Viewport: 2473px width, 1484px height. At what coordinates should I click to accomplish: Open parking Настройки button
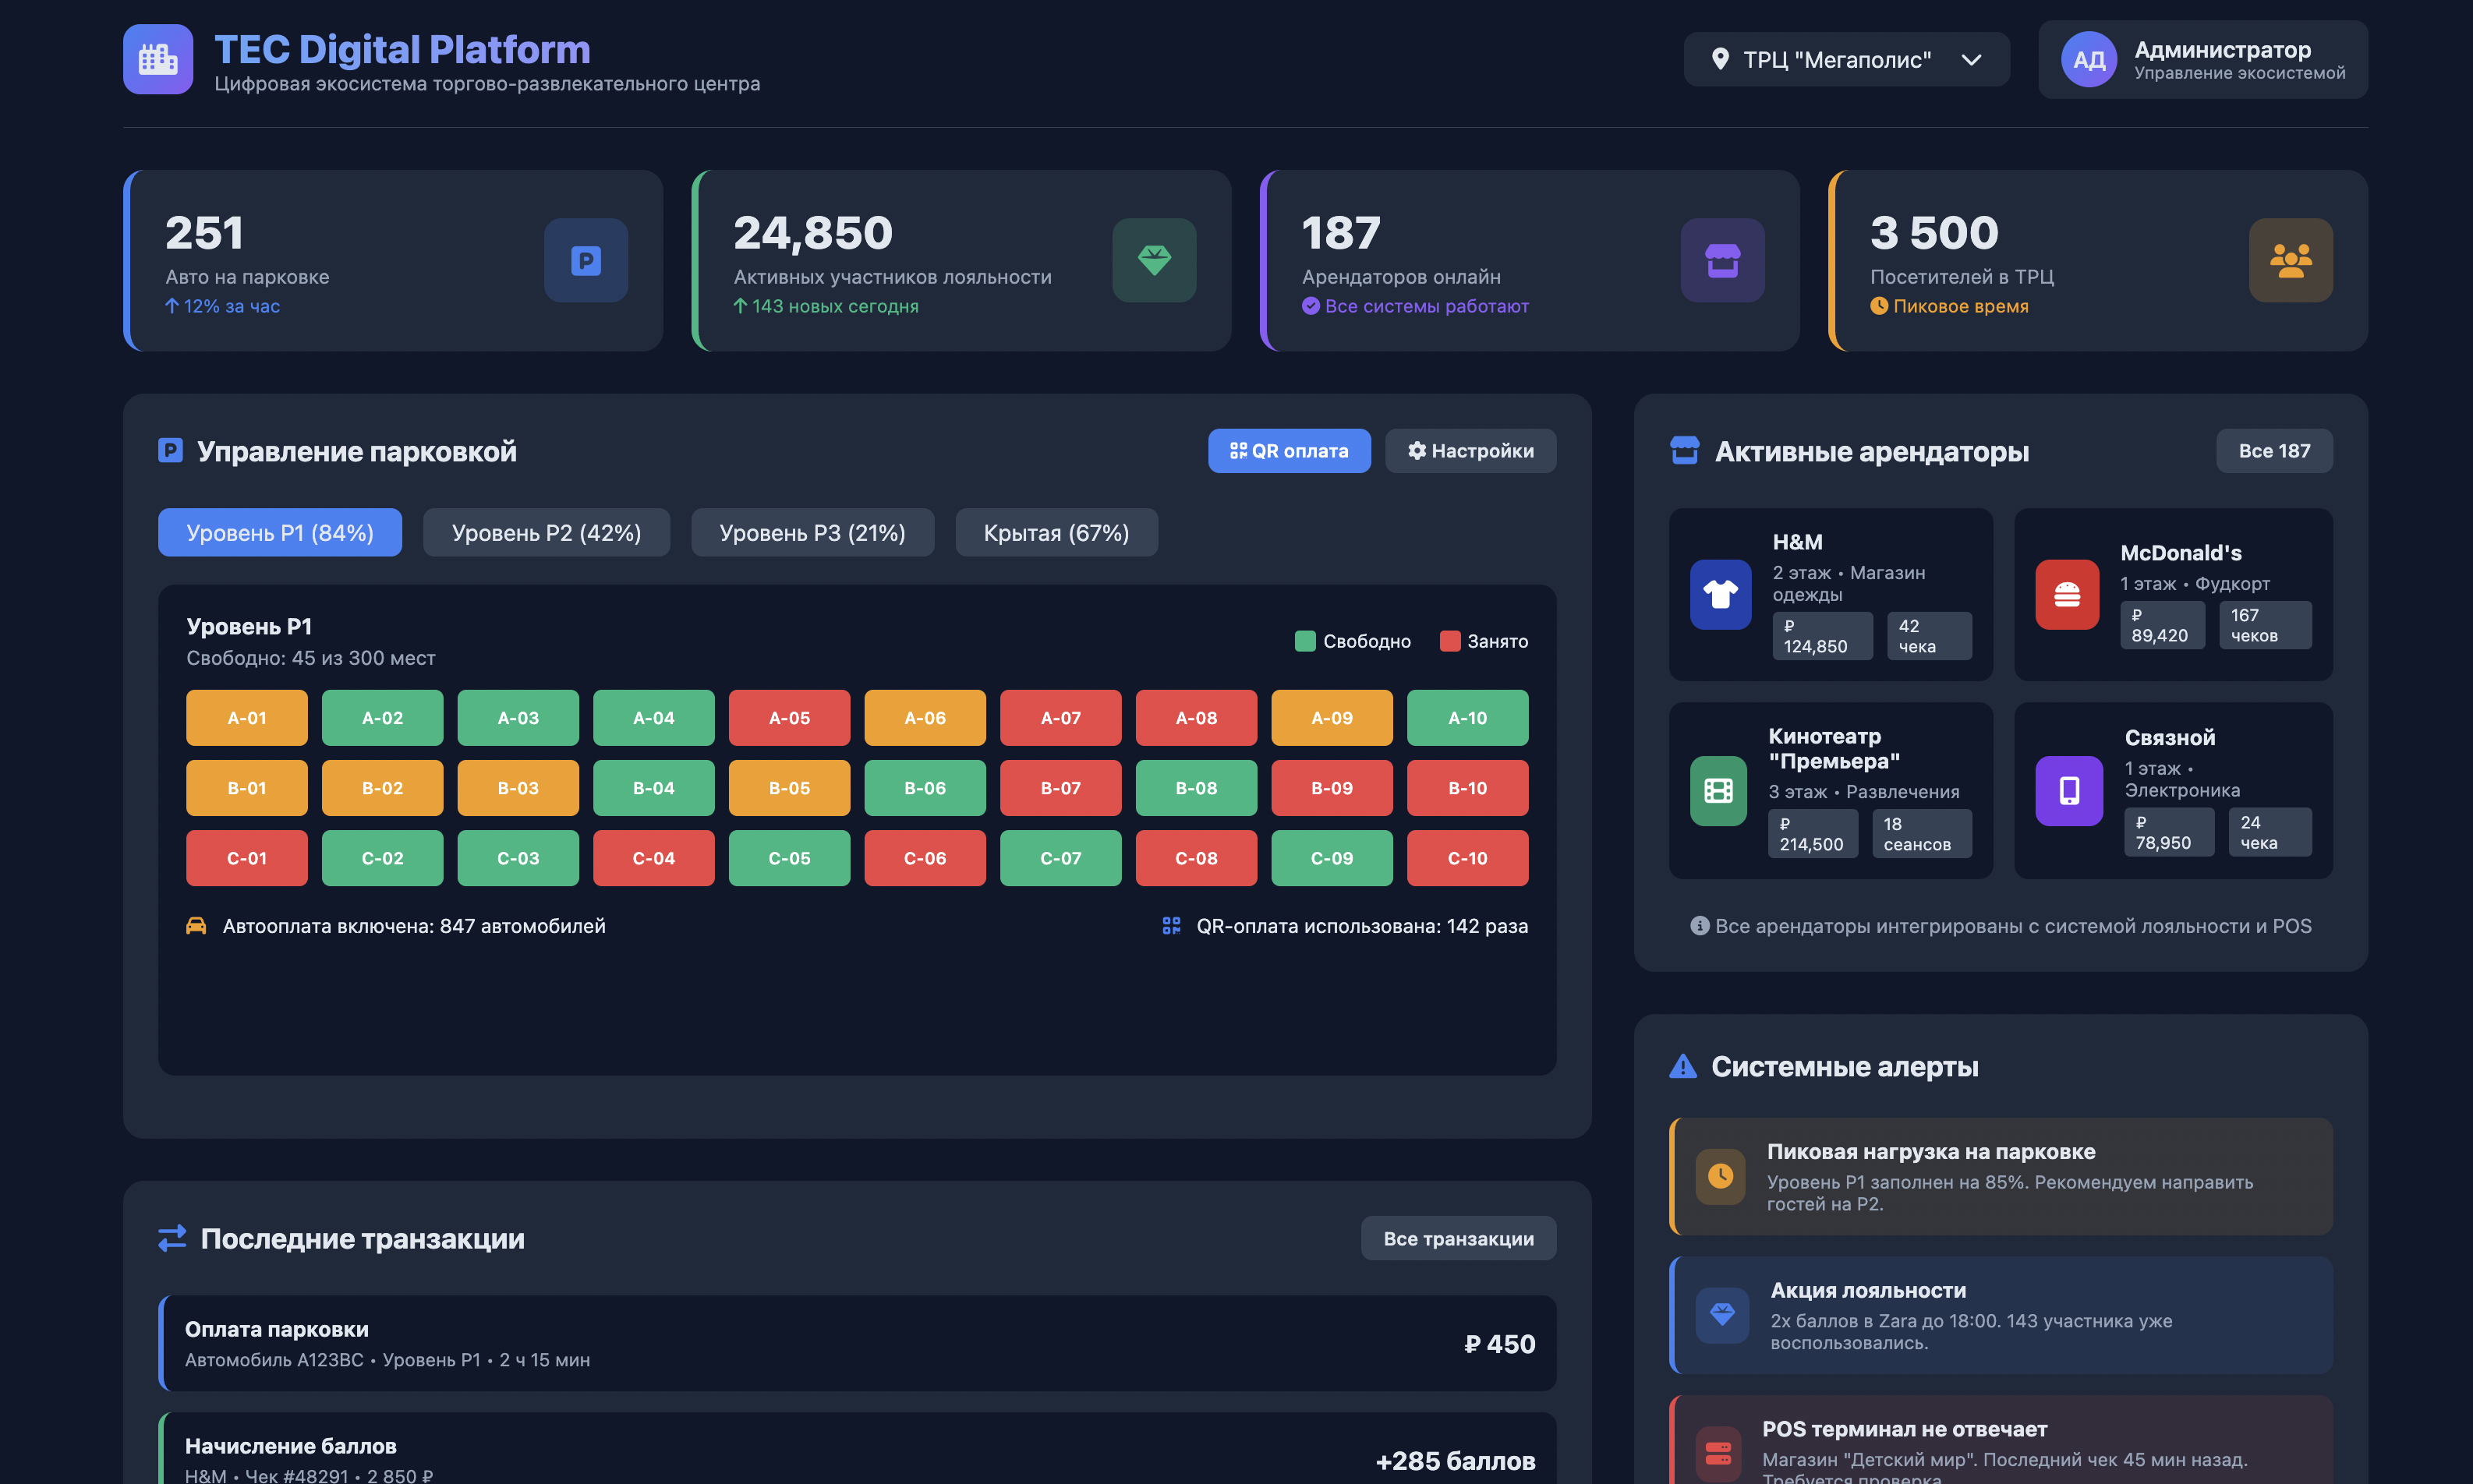click(x=1470, y=451)
